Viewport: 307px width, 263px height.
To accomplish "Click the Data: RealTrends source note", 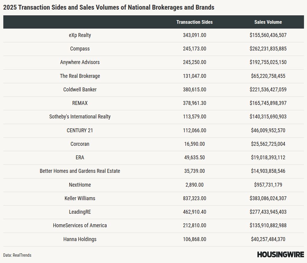I will (17, 255).
